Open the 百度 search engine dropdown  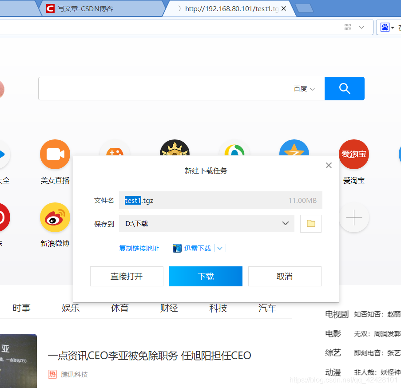[x=304, y=89]
